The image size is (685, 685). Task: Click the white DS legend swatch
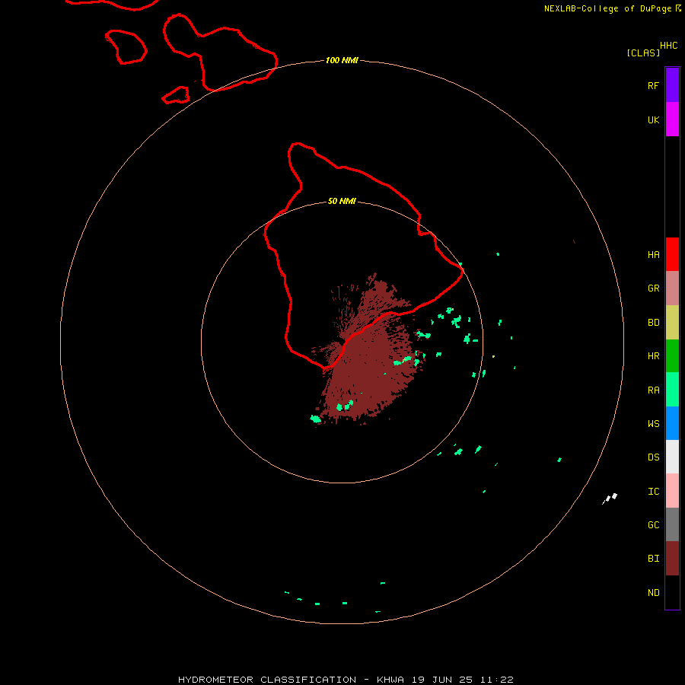[672, 457]
